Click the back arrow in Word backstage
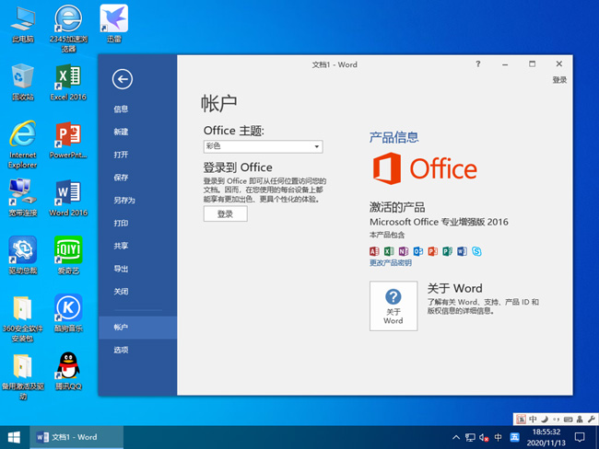The image size is (599, 449). click(x=123, y=79)
